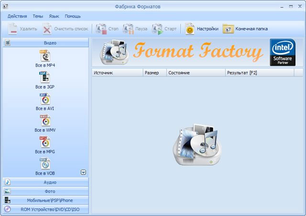Click the Видео section film icon

(x=8, y=43)
